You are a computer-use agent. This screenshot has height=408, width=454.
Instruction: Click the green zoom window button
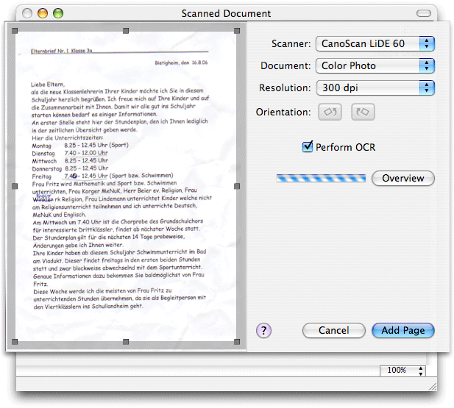click(x=58, y=13)
